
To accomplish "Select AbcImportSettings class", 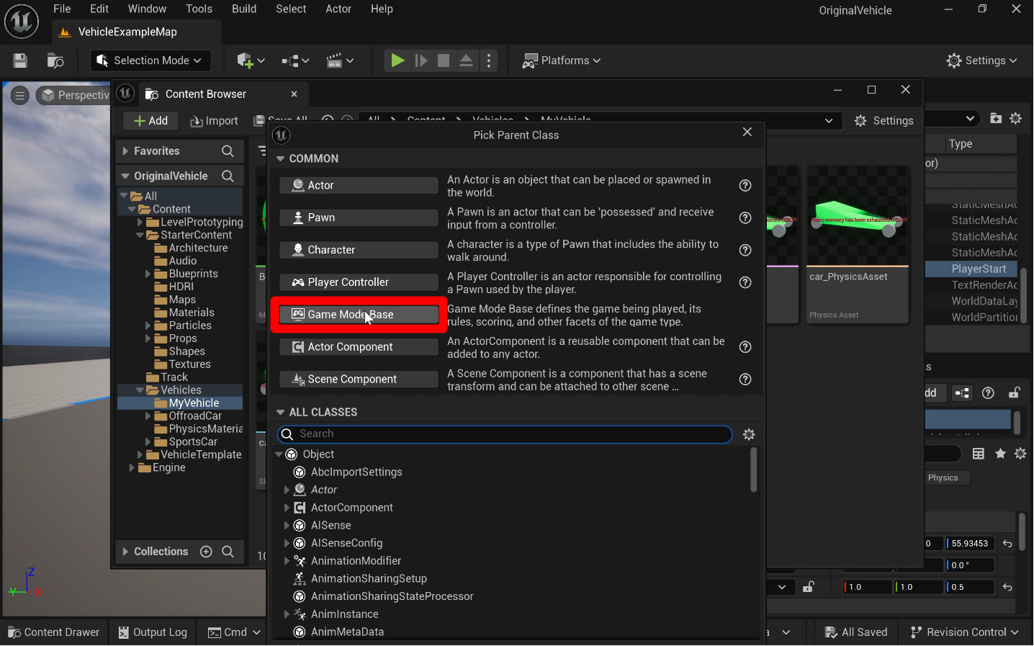I will point(356,472).
